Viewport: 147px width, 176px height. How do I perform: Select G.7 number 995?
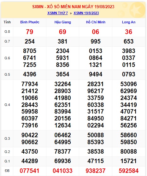click(x=96, y=41)
